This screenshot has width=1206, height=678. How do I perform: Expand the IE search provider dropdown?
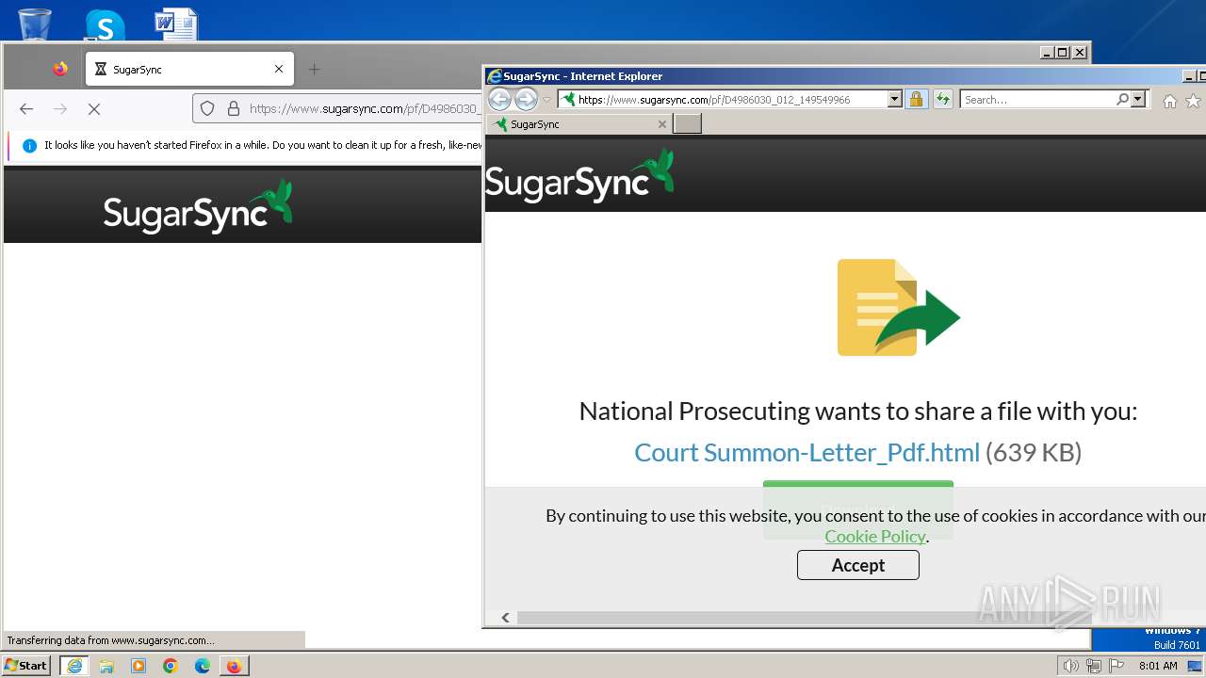(x=1138, y=99)
